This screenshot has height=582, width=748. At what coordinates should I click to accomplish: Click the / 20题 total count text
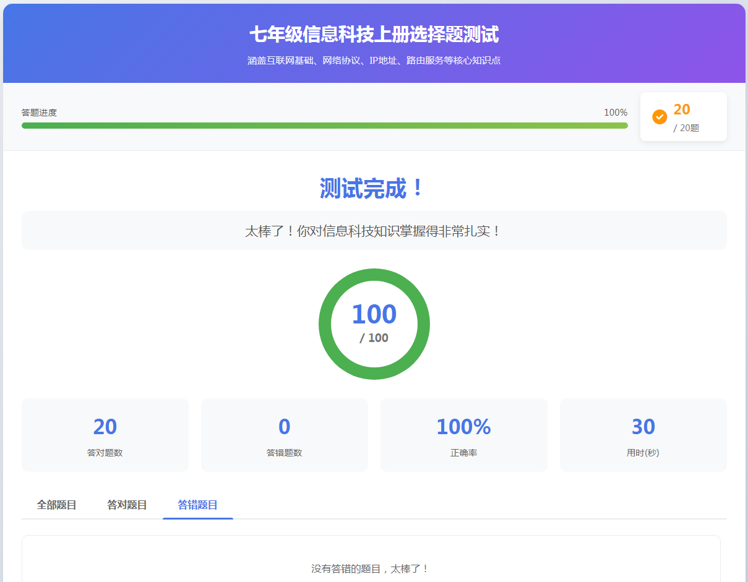(x=686, y=128)
